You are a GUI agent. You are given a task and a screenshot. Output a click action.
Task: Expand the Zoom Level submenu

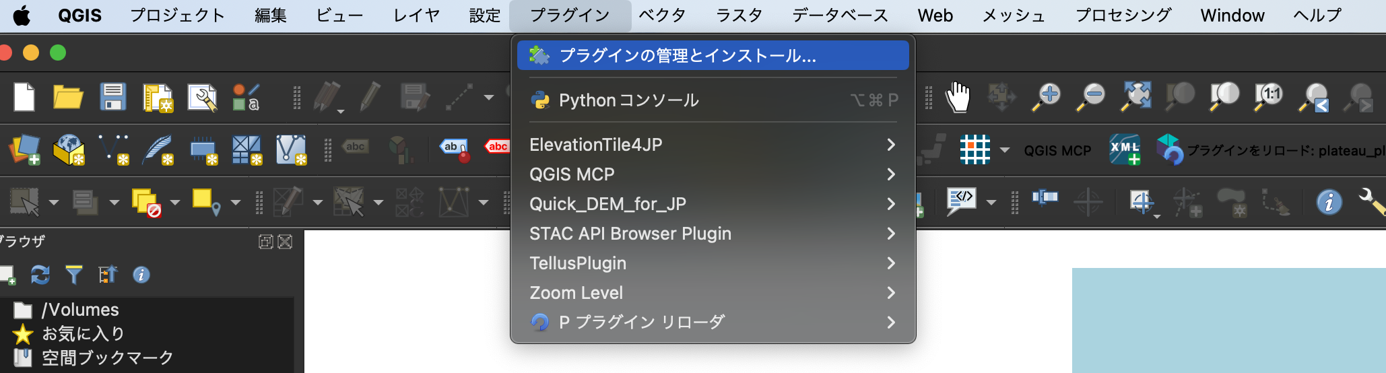pos(713,293)
